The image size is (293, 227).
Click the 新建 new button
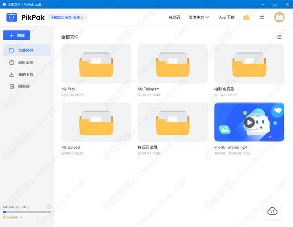(17, 35)
